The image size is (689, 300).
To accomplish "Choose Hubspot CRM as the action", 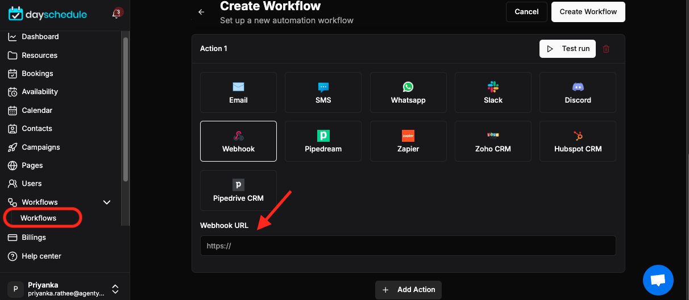I will (x=578, y=141).
